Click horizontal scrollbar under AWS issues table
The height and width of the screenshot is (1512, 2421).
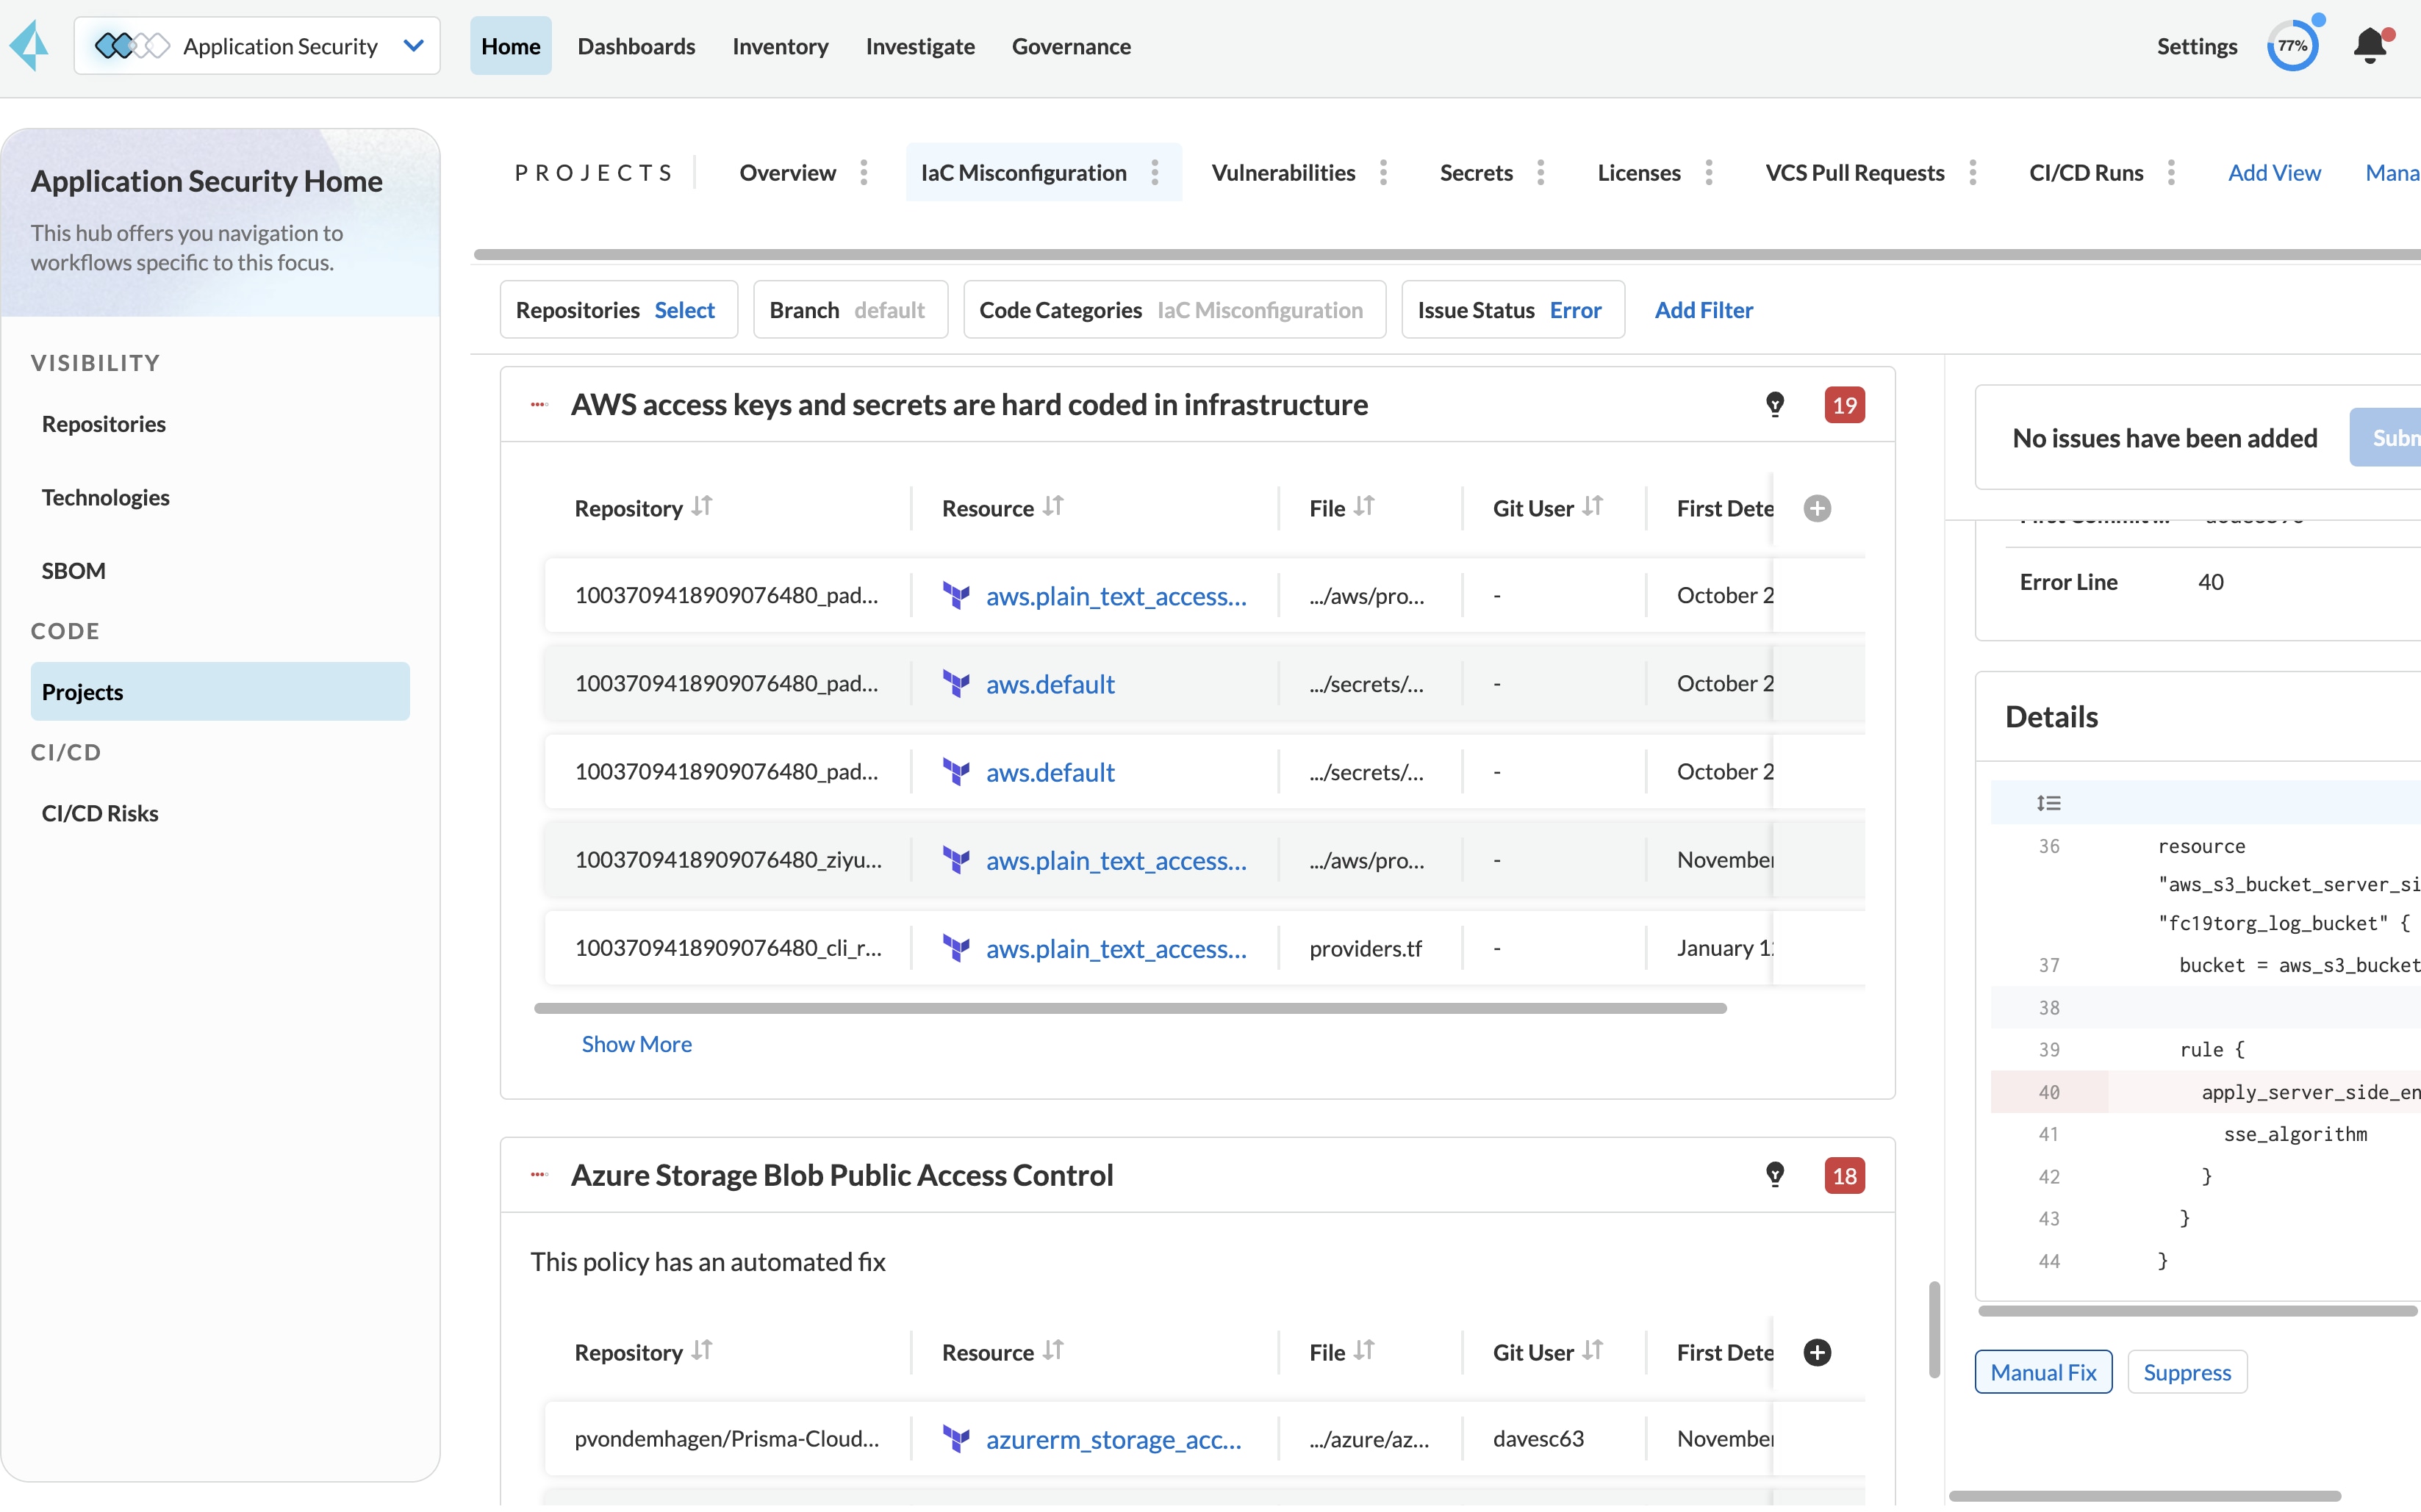tap(1130, 1008)
